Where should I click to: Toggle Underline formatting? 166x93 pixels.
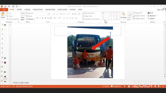coord(43,18)
